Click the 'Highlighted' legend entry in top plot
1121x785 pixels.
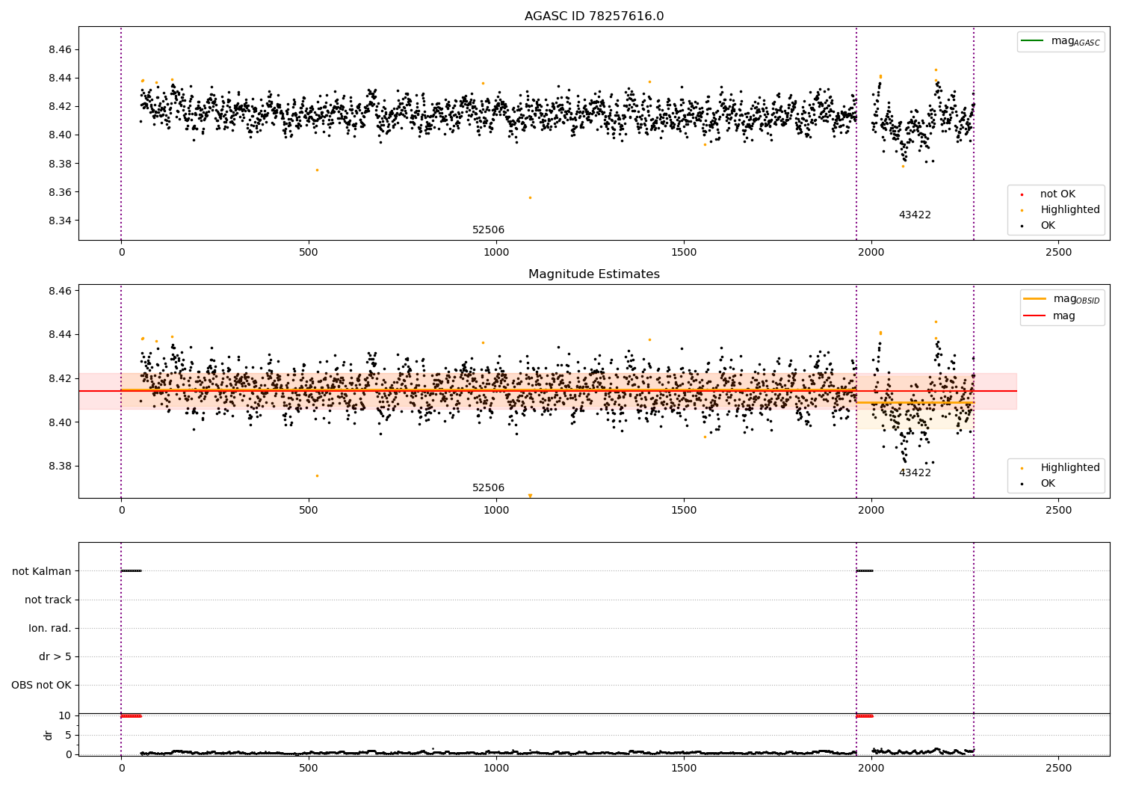(1069, 210)
